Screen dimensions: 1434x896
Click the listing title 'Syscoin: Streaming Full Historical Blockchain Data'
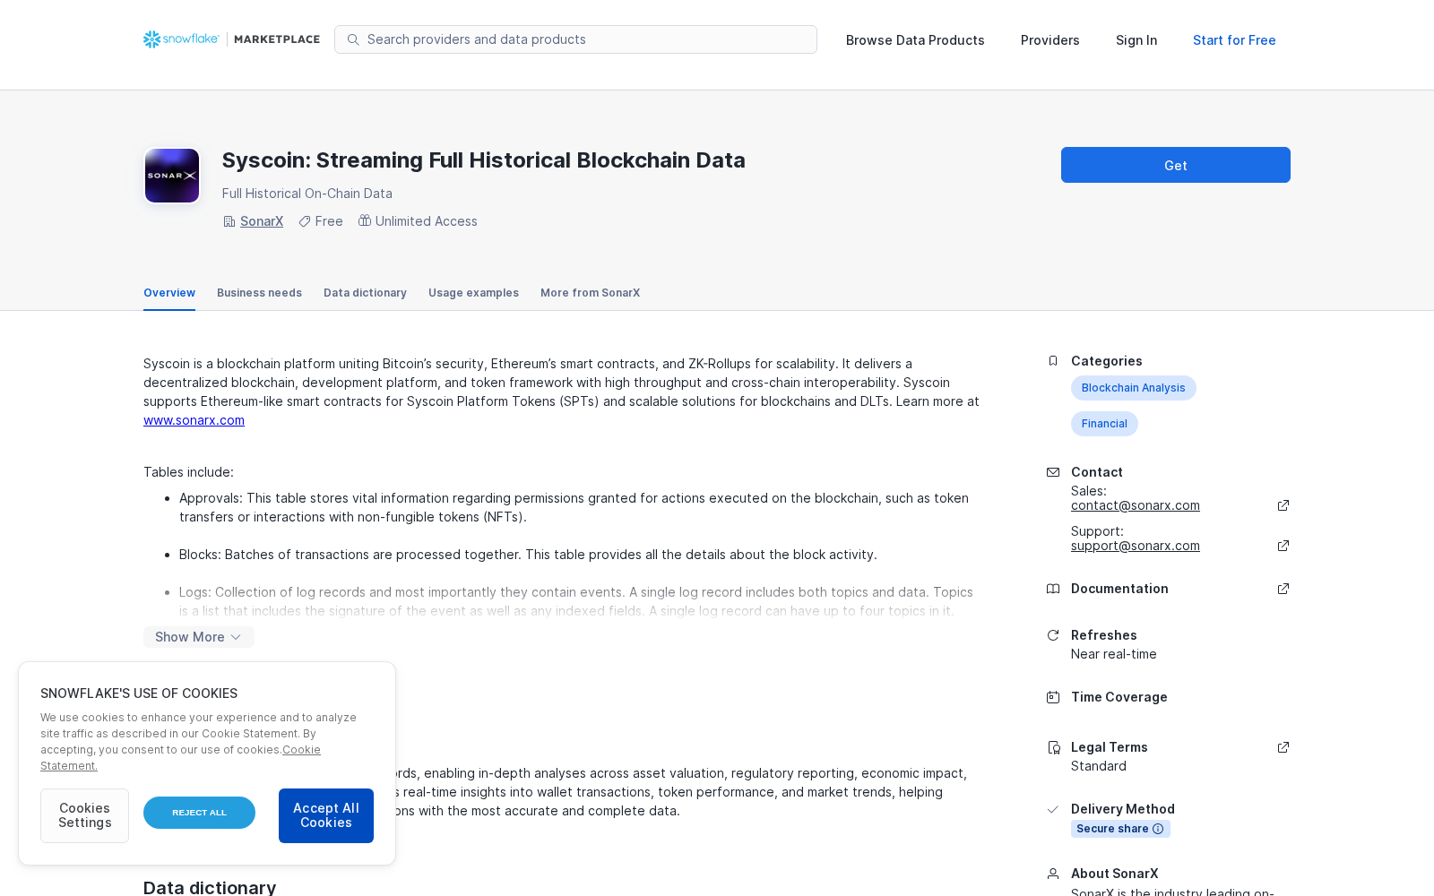[x=483, y=160]
